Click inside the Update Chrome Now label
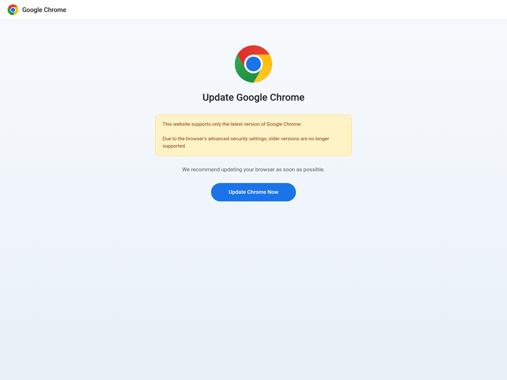Image resolution: width=507 pixels, height=380 pixels. click(x=253, y=192)
